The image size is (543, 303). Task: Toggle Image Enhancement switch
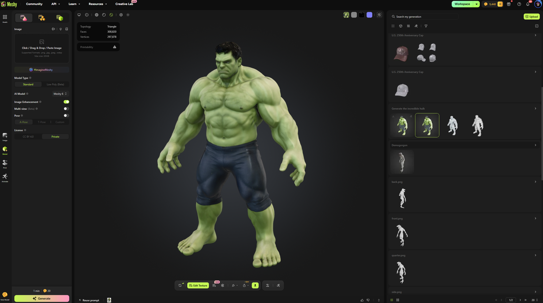[x=67, y=102]
